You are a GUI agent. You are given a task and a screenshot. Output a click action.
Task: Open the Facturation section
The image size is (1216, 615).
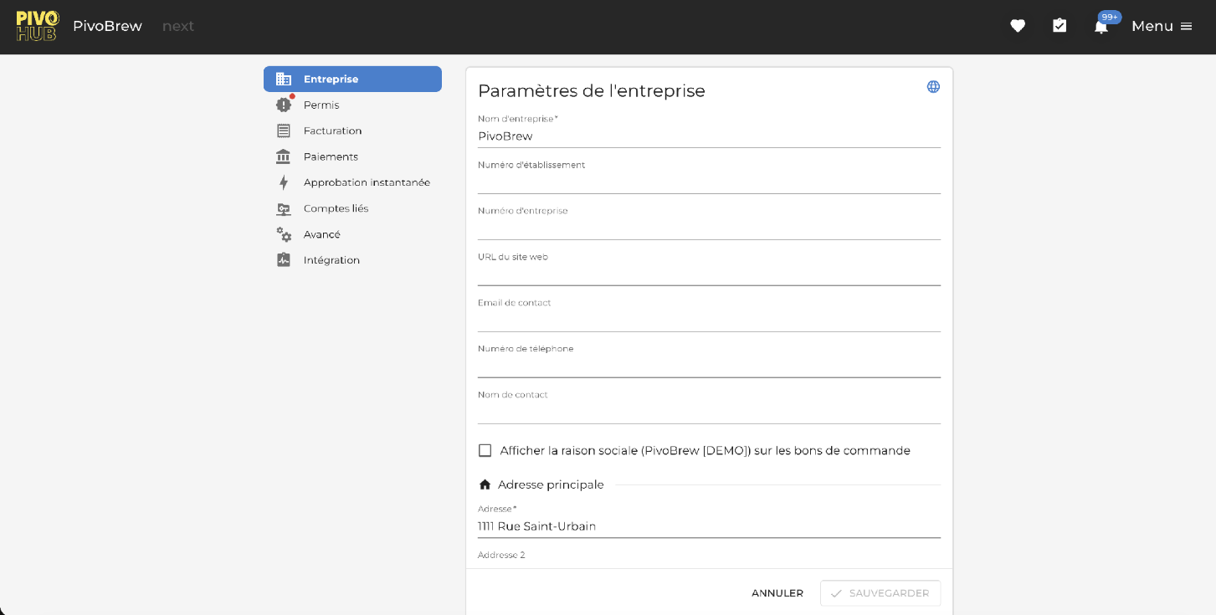click(x=352, y=131)
